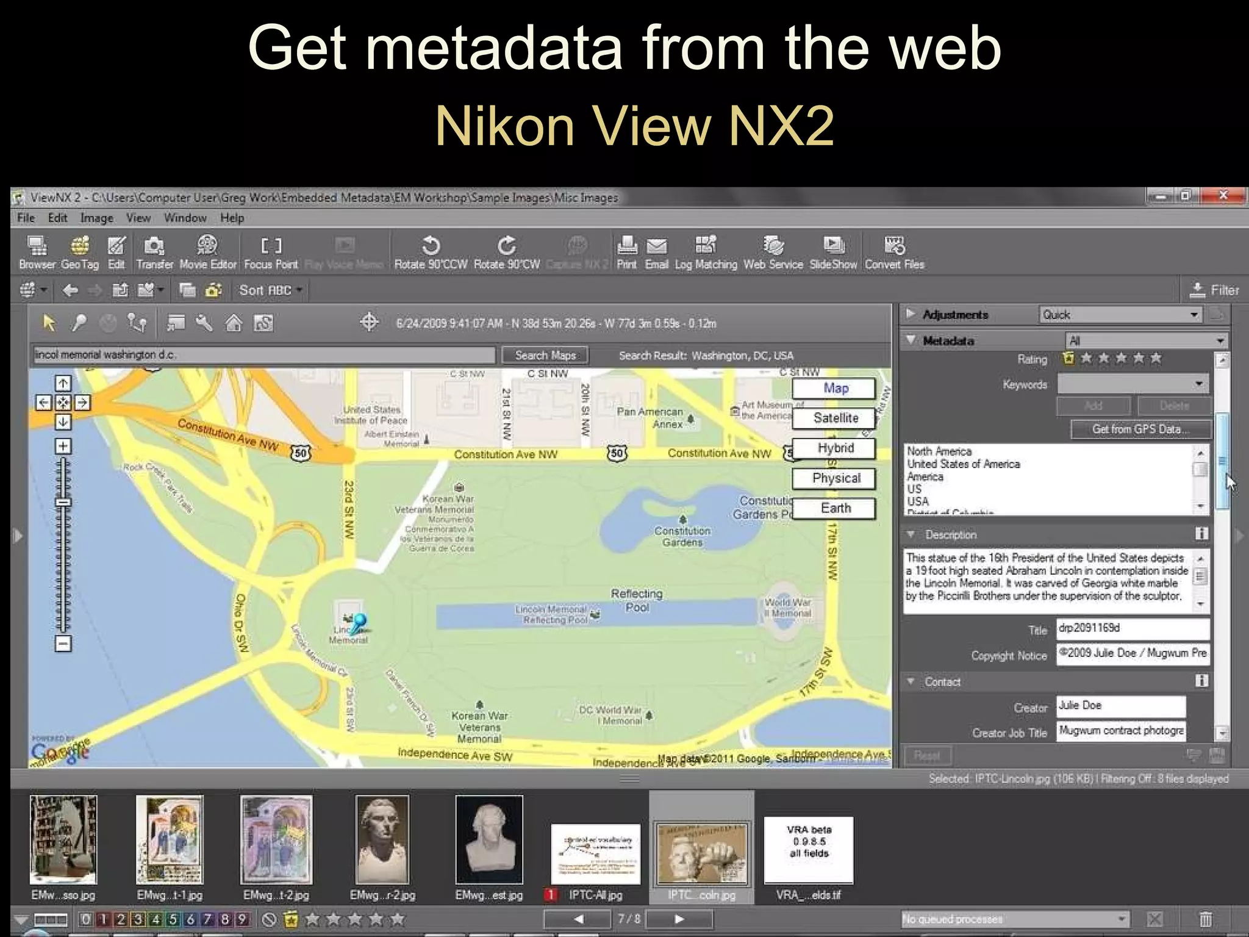Screen dimensions: 1249x937
Task: Show the Focus Point
Action: click(x=271, y=253)
